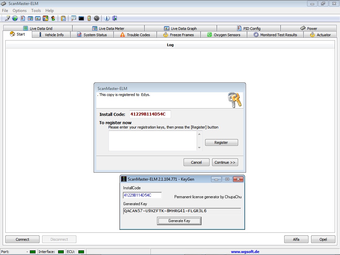Click the KeyGen window title icon
This screenshot has width=340, height=255.
point(124,179)
